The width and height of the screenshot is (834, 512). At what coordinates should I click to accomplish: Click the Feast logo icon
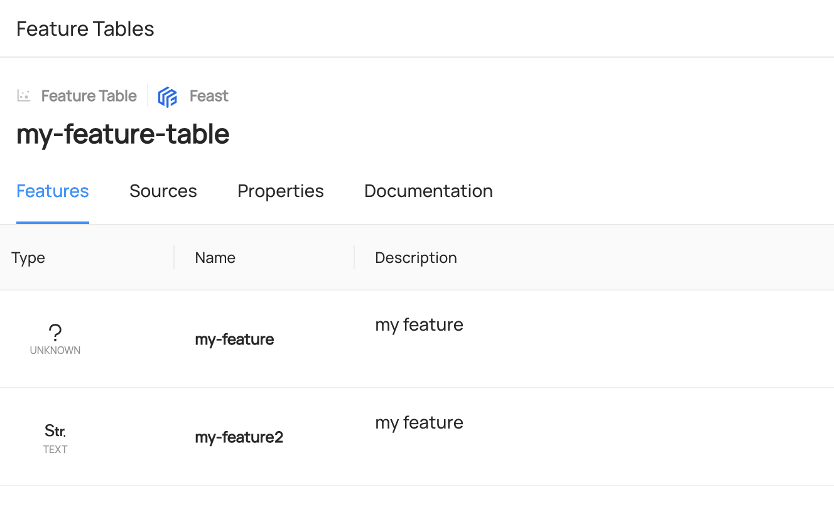point(168,95)
